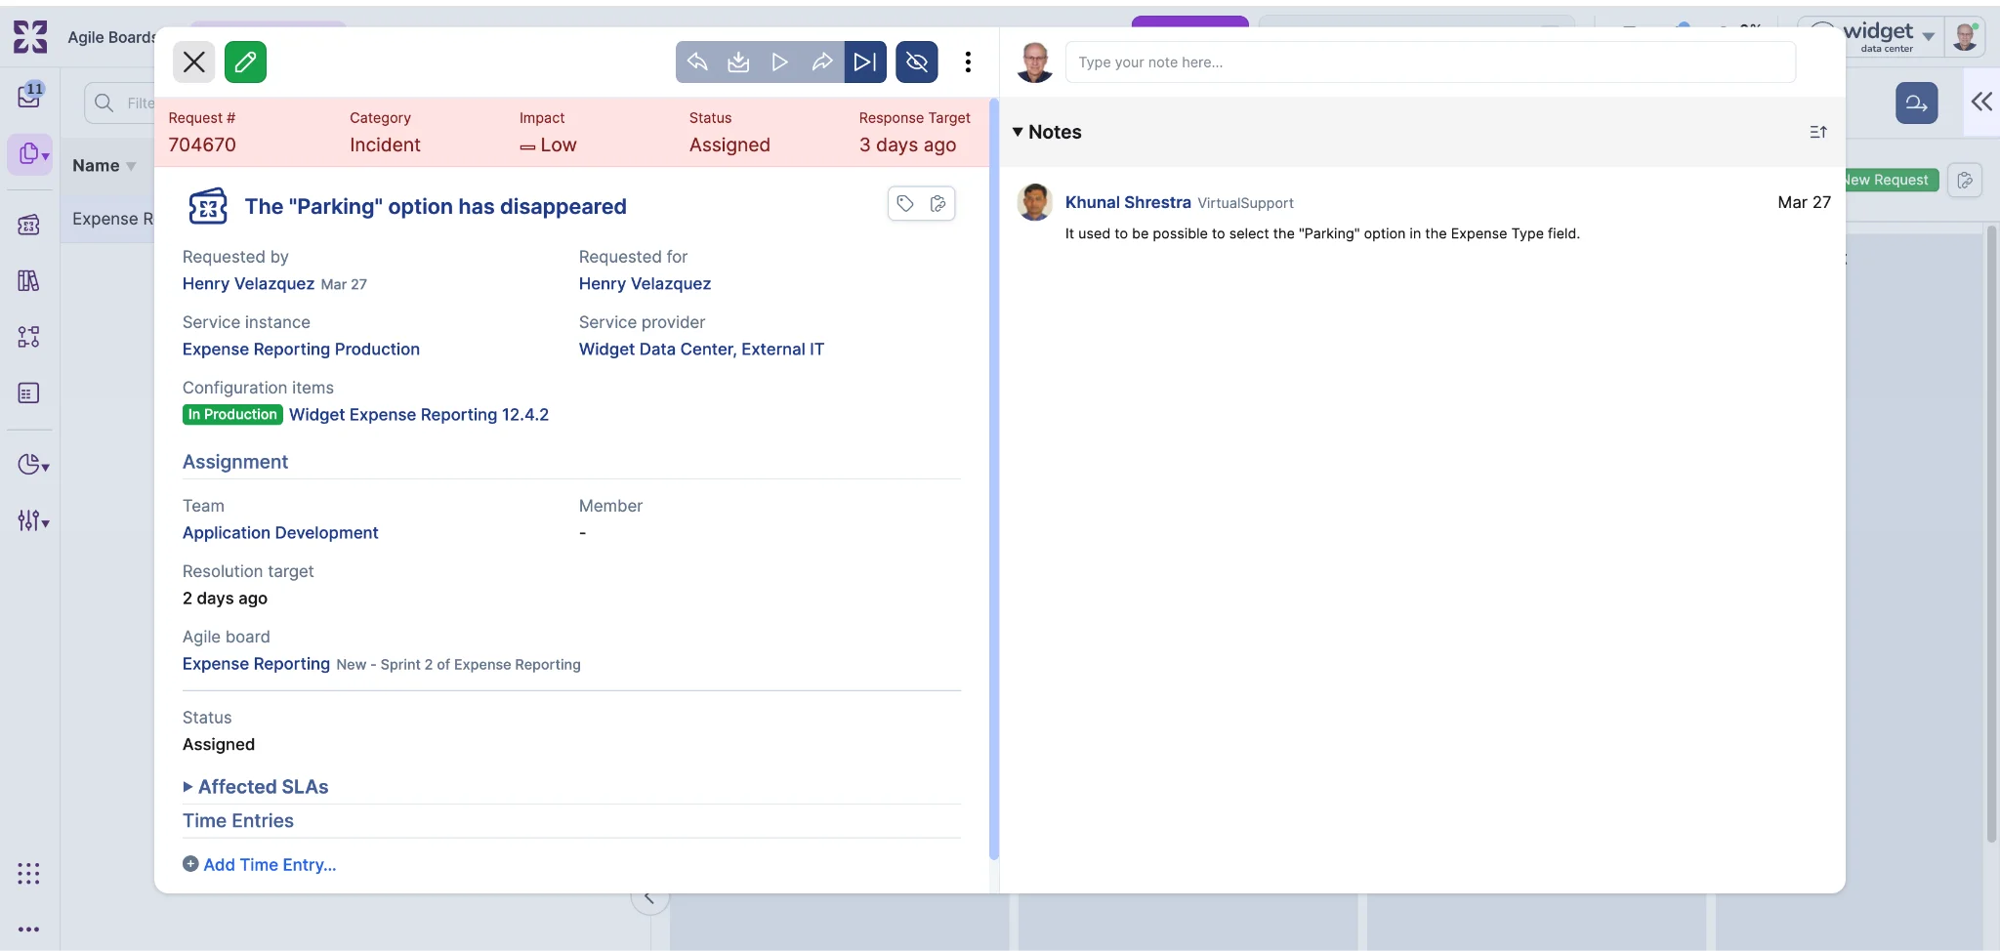The width and height of the screenshot is (2000, 951).
Task: Open the workflow nodes sidebar icon
Action: [x=28, y=337]
